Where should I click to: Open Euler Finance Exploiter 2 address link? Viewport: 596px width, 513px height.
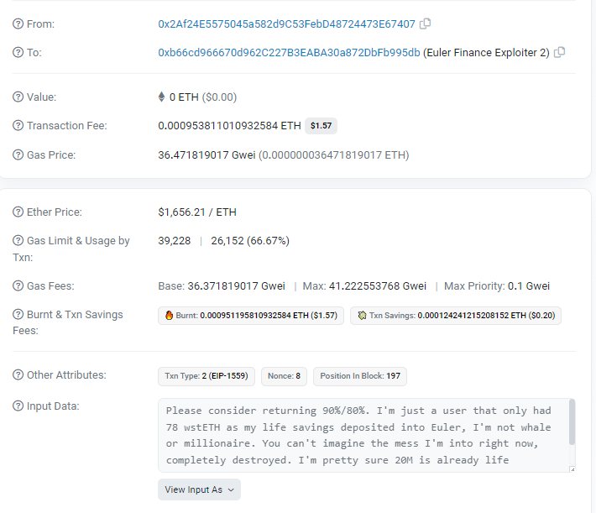click(x=289, y=53)
